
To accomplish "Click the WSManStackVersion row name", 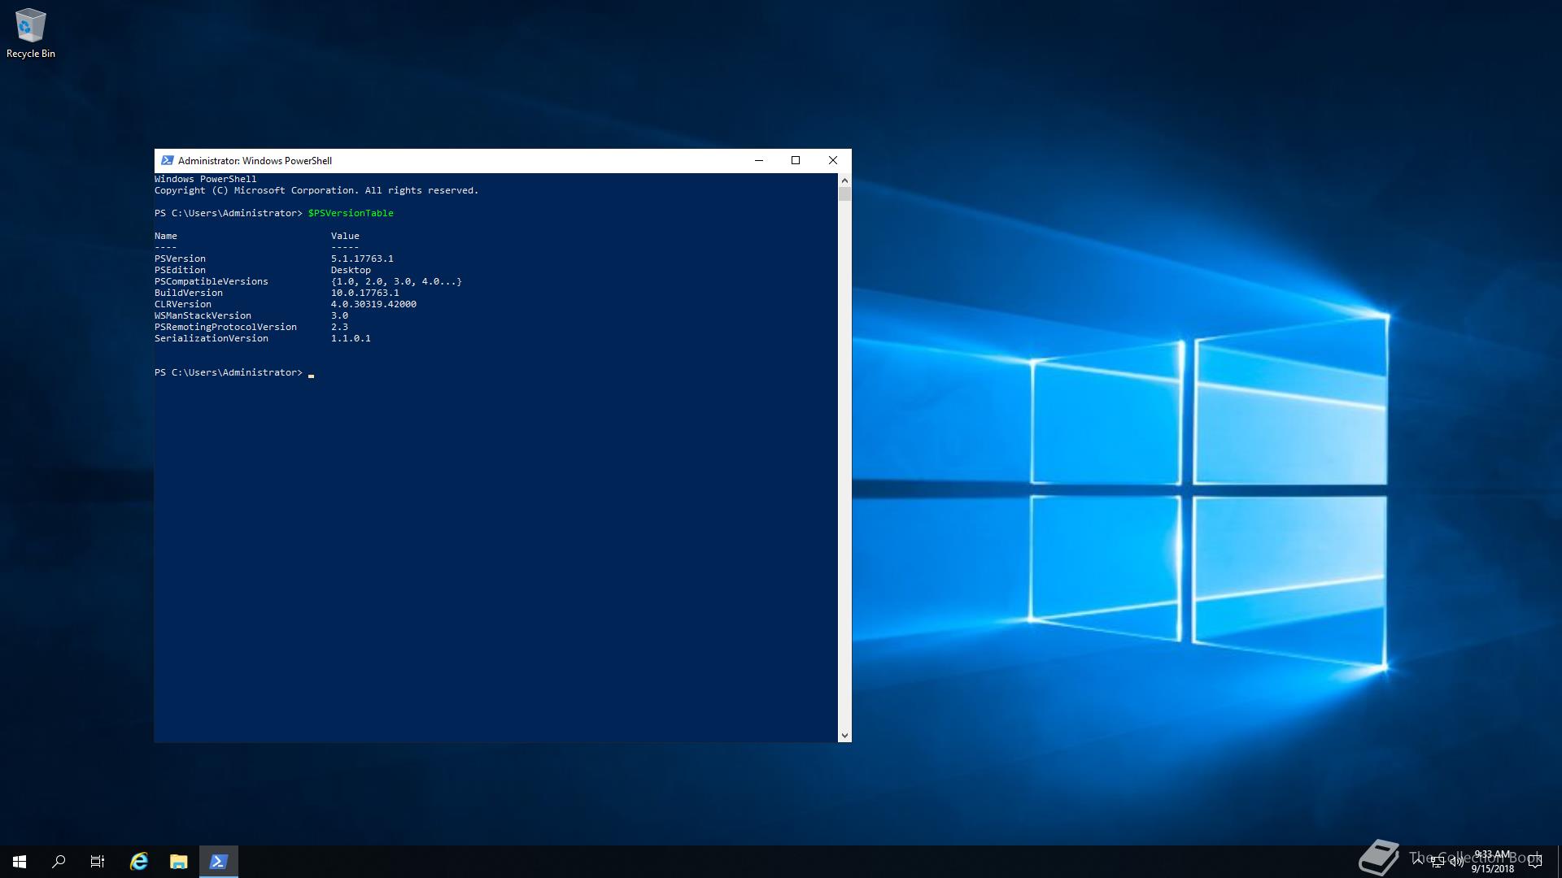I will 203,315.
